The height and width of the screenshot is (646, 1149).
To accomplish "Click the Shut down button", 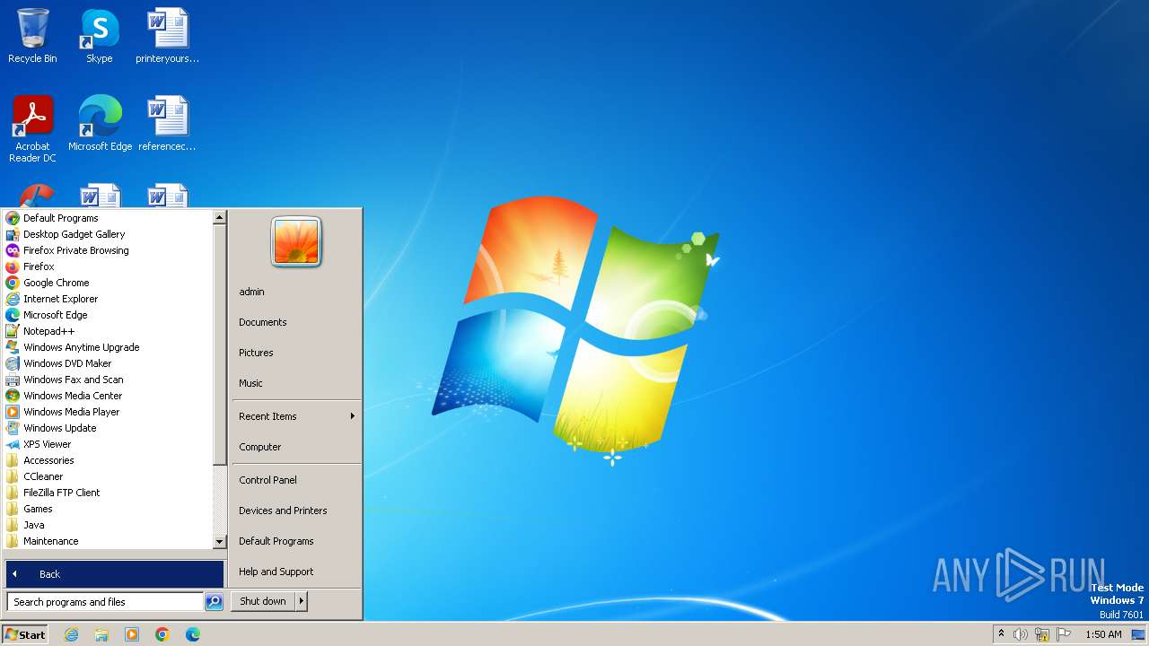I will (263, 601).
